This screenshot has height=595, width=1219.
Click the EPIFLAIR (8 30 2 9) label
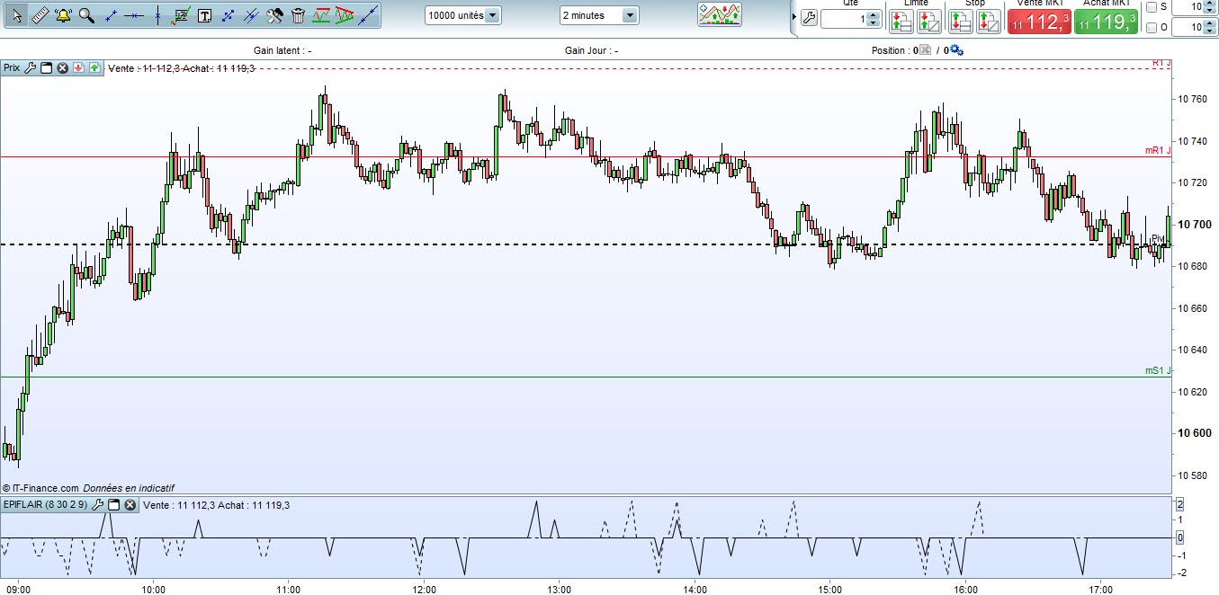pos(45,505)
